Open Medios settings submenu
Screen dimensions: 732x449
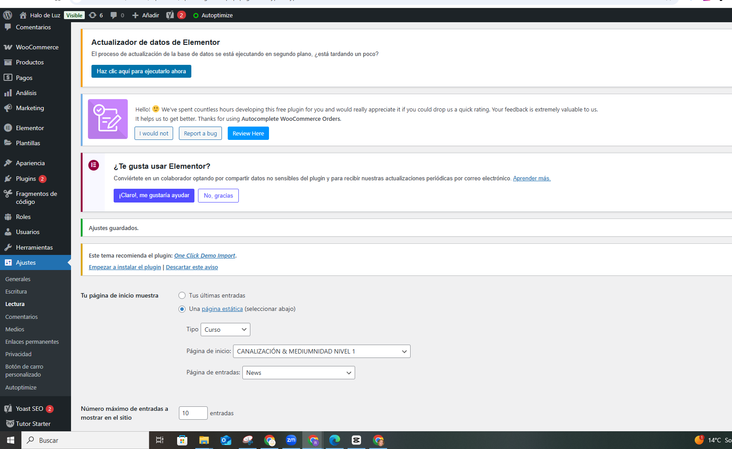pyautogui.click(x=15, y=330)
